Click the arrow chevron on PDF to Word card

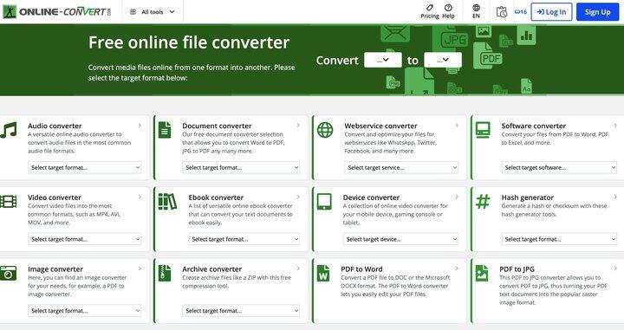(457, 269)
